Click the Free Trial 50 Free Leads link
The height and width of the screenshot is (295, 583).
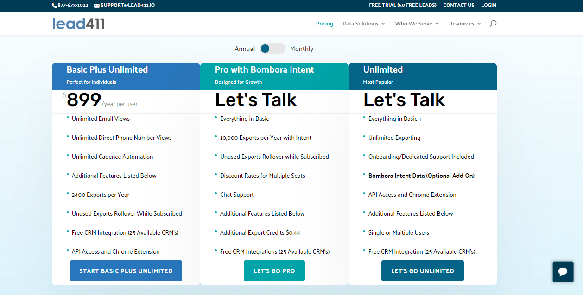(x=403, y=5)
